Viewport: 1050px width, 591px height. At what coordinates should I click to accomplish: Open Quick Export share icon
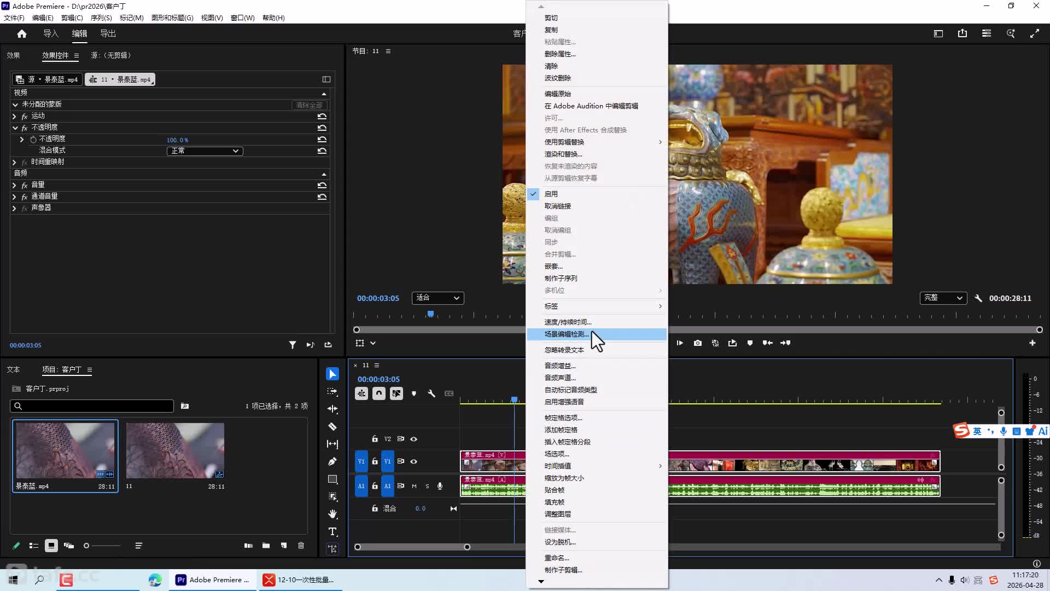(x=962, y=33)
